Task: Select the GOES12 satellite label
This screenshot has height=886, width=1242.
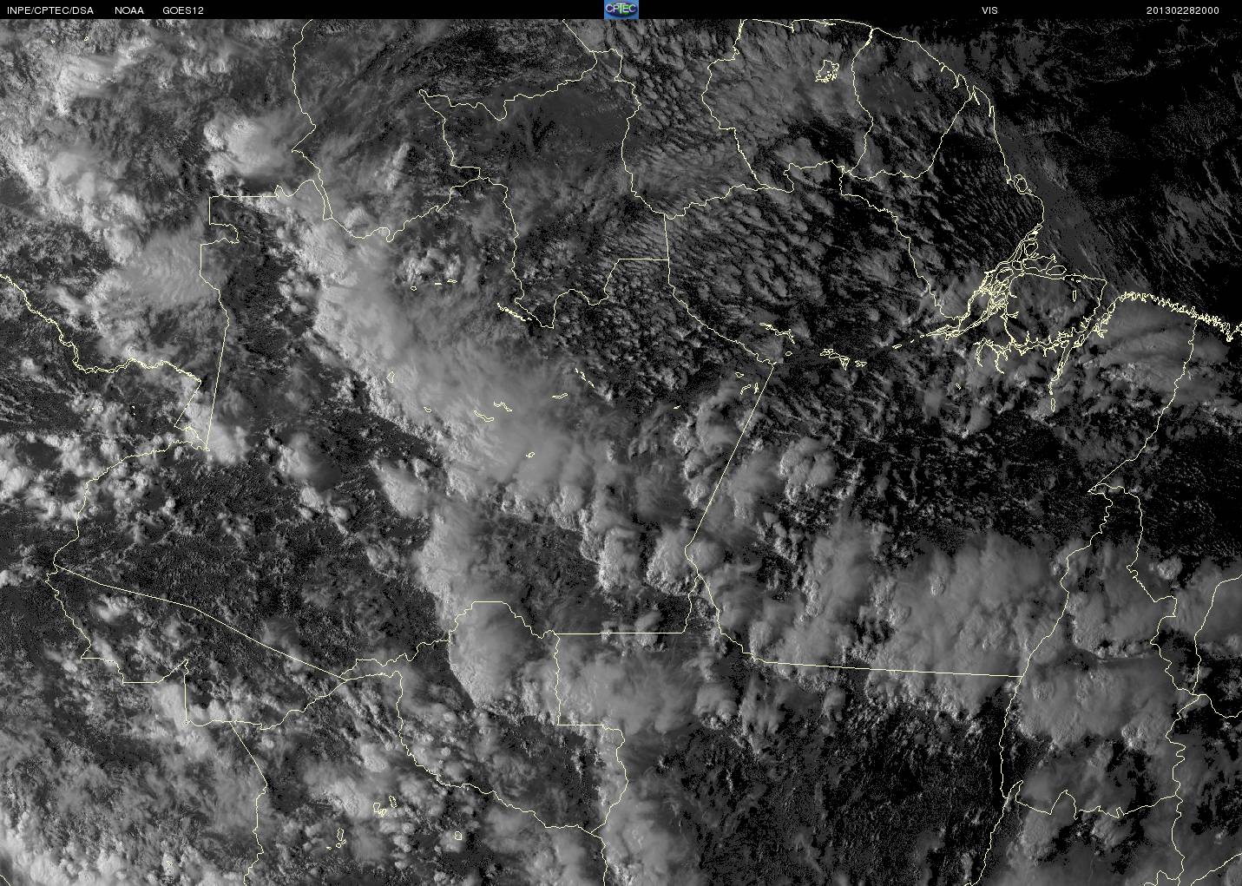Action: point(183,10)
